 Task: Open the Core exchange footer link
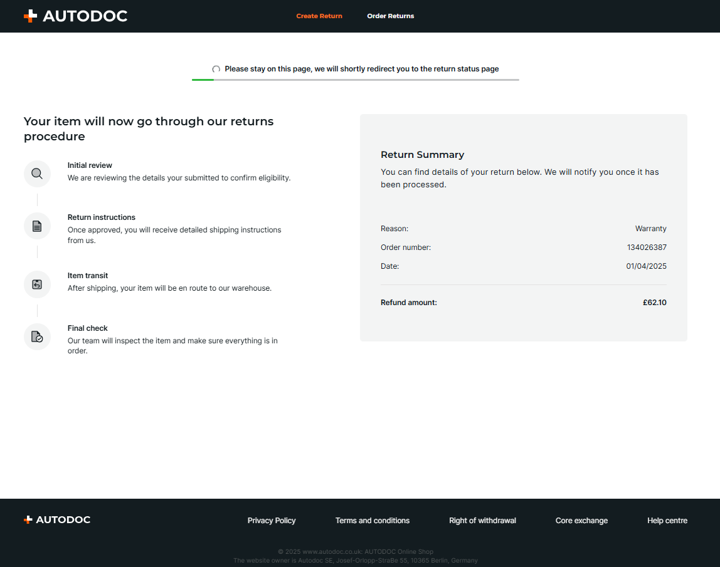(581, 521)
